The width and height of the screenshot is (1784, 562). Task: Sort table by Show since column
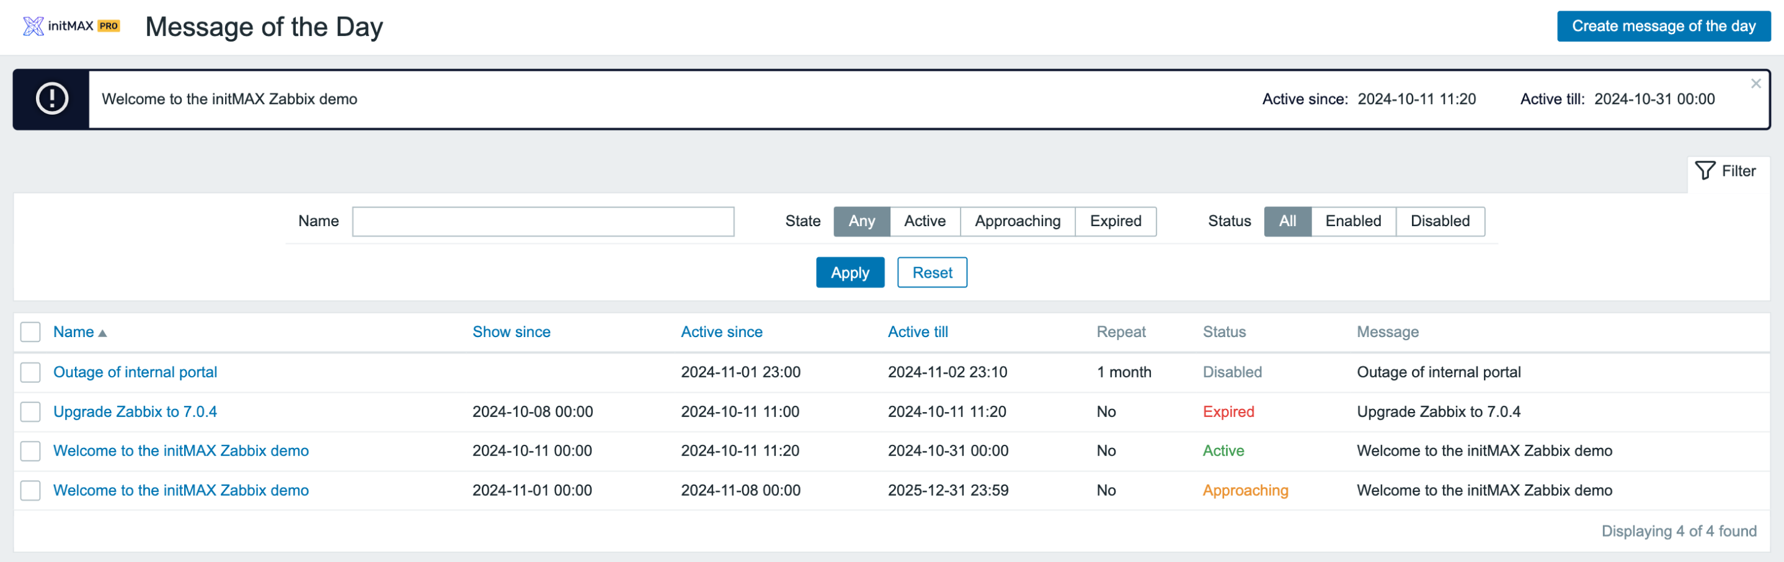[511, 332]
